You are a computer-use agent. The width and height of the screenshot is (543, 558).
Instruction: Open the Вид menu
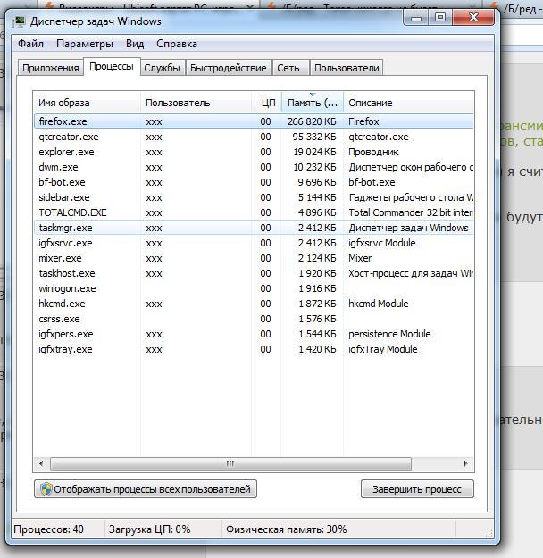(x=135, y=44)
